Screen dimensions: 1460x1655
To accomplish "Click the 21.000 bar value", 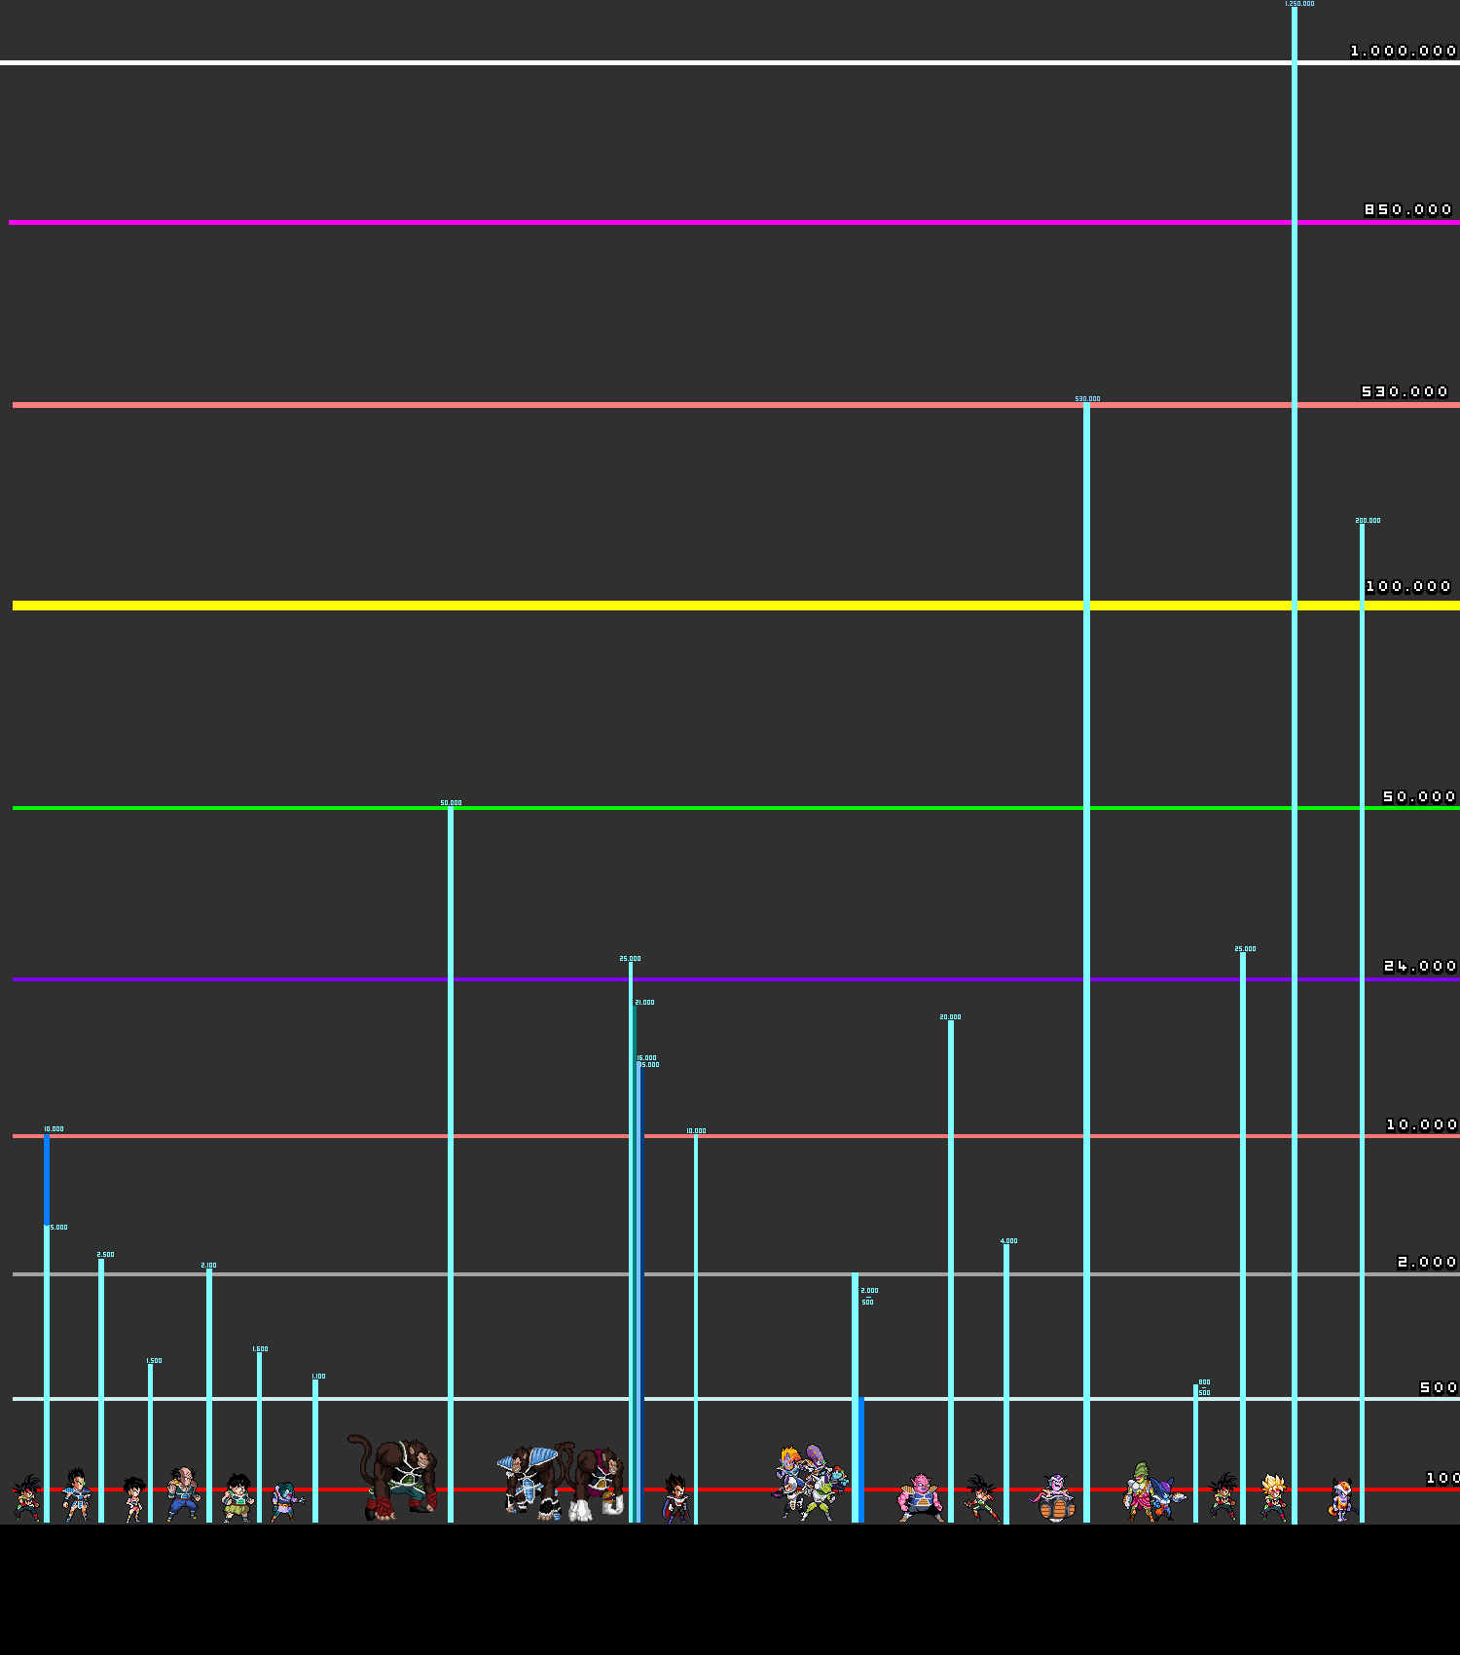I will click(644, 1003).
